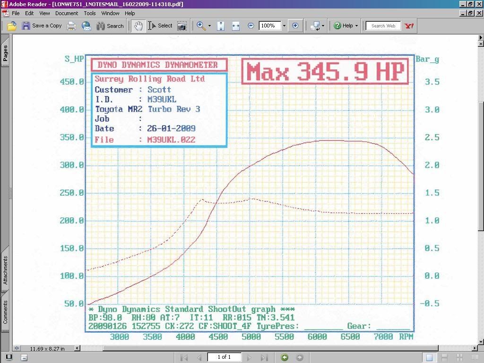The image size is (484, 363).
Task: Click Save a Copy floppy icon
Action: click(x=26, y=26)
